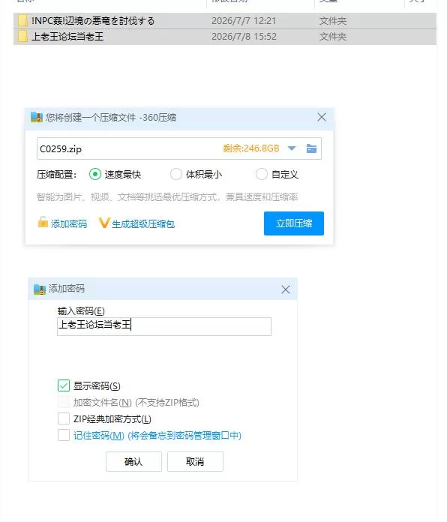Viewport: 447px width, 522px height.
Task: Click the 添加密码 dialog title bar icon
Action: click(40, 289)
